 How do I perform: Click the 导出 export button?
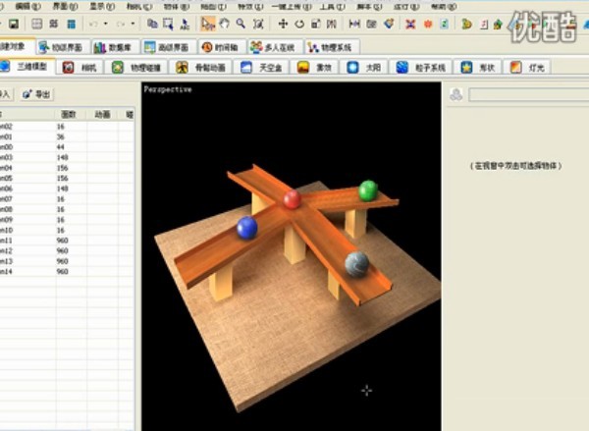click(x=37, y=94)
